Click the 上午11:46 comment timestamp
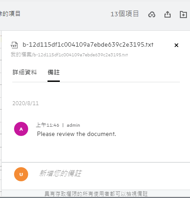 tap(47, 125)
